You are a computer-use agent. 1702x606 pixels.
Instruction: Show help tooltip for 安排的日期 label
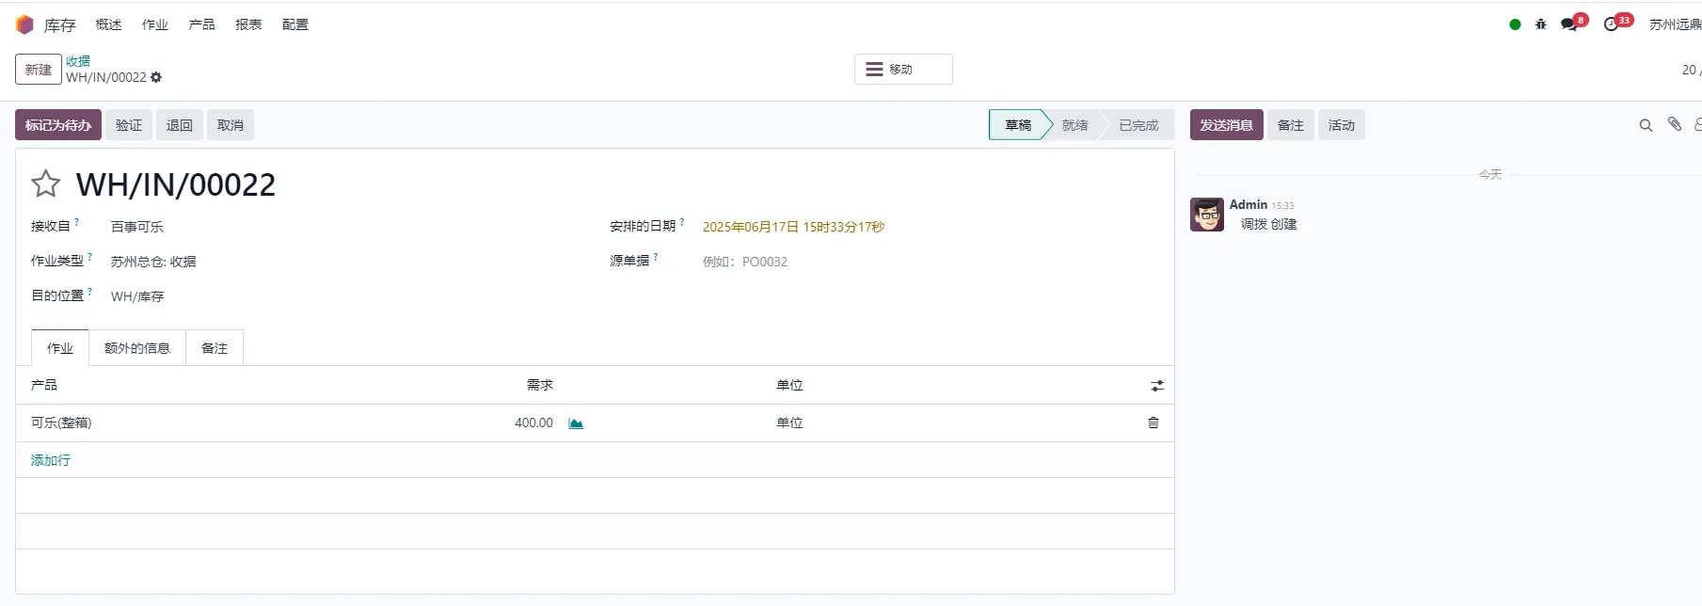(682, 222)
